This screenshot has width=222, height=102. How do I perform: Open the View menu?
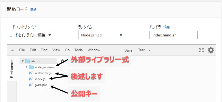click(56, 50)
